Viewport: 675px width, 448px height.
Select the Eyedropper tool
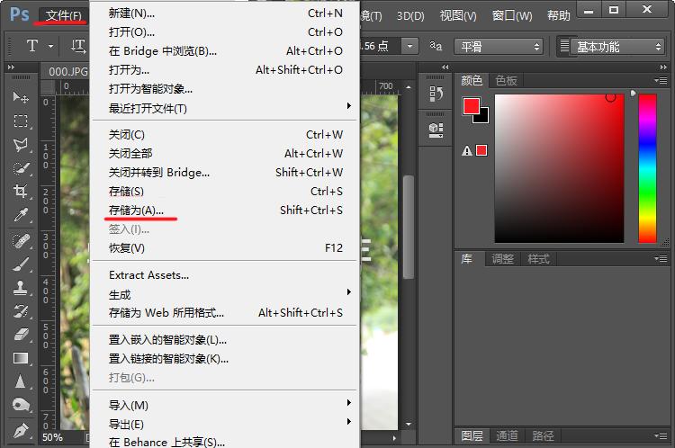point(20,214)
